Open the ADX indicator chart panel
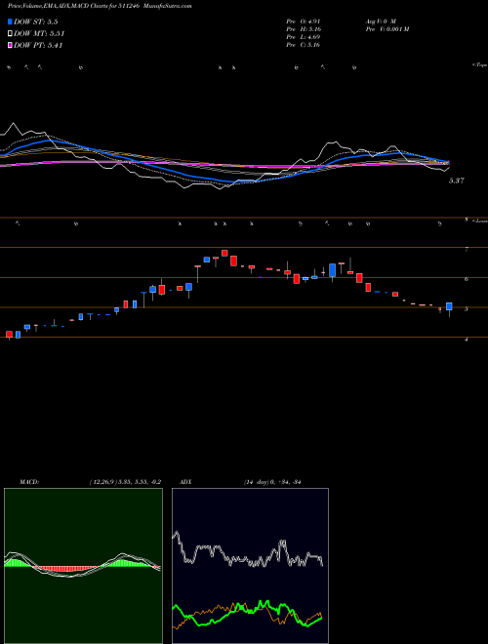This screenshot has height=644, width=488. coord(250,566)
